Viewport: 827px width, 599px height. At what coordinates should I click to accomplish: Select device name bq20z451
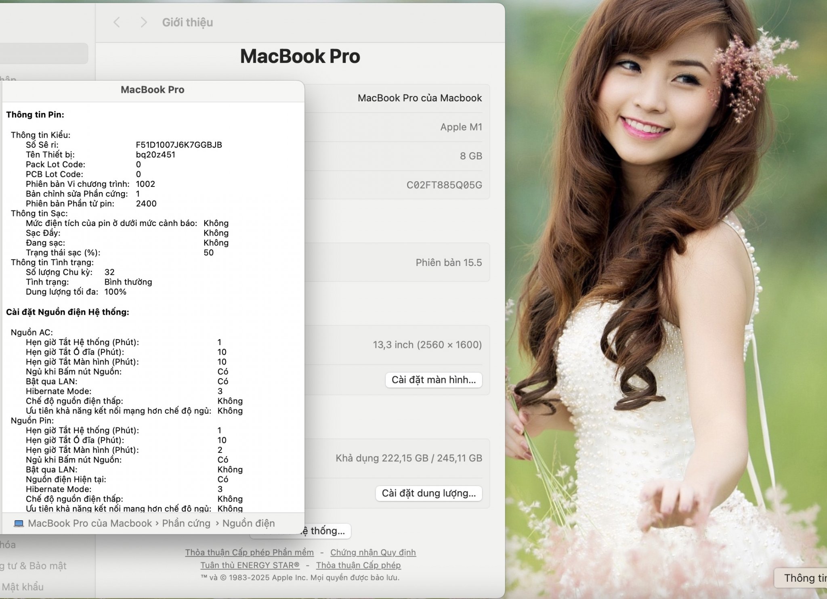coord(155,155)
